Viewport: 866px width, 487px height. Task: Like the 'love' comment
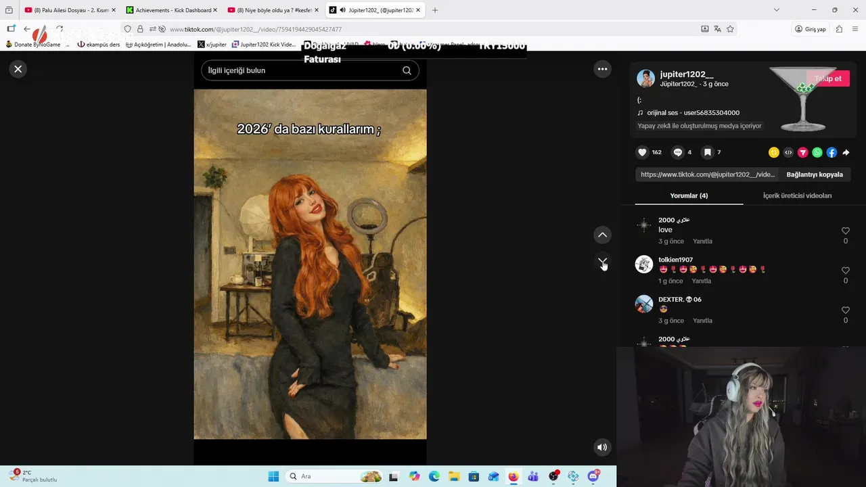pos(845,231)
